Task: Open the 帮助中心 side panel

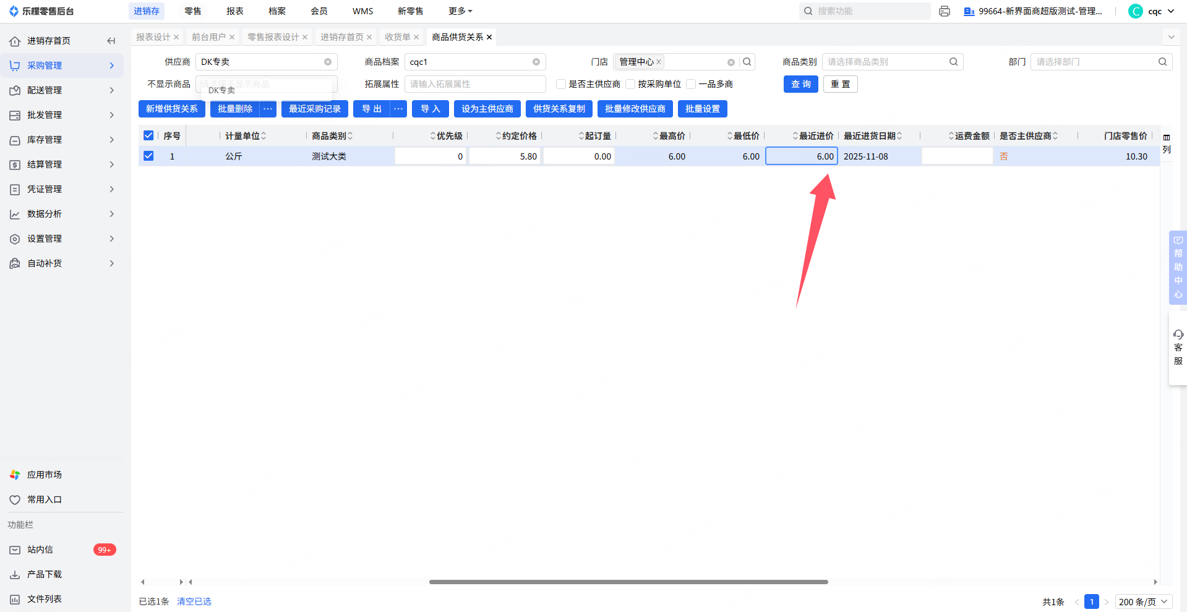Action: tap(1178, 267)
